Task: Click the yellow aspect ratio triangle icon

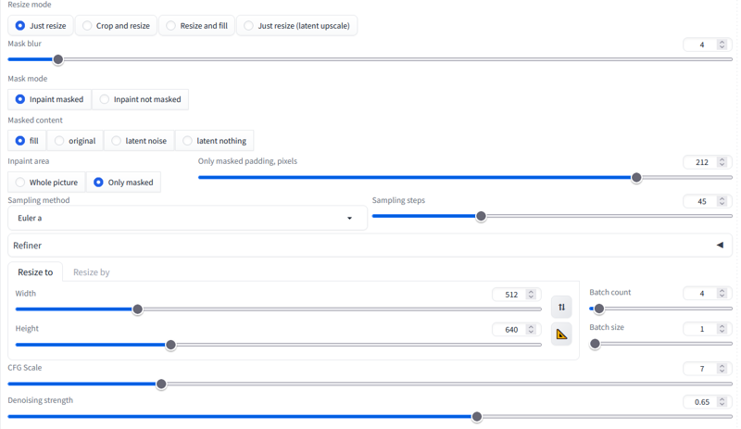Action: point(561,334)
